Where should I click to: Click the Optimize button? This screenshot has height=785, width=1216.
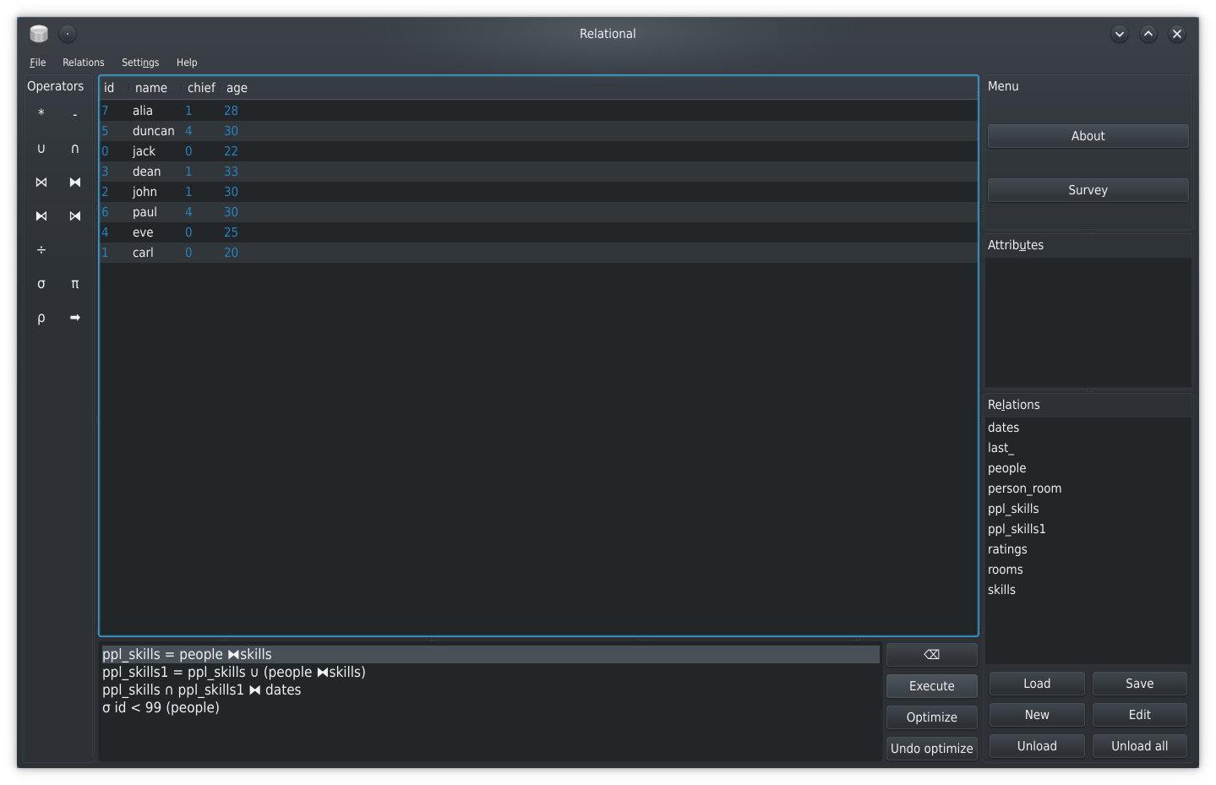[x=932, y=717]
